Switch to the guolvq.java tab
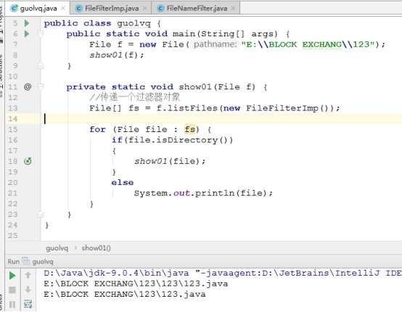 [x=38, y=9]
